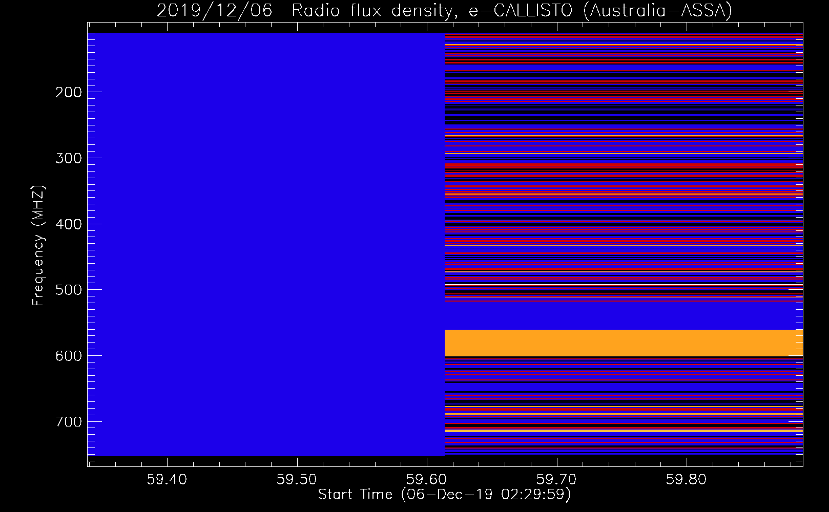Click the solid blue region of the spectrogram

click(266, 244)
